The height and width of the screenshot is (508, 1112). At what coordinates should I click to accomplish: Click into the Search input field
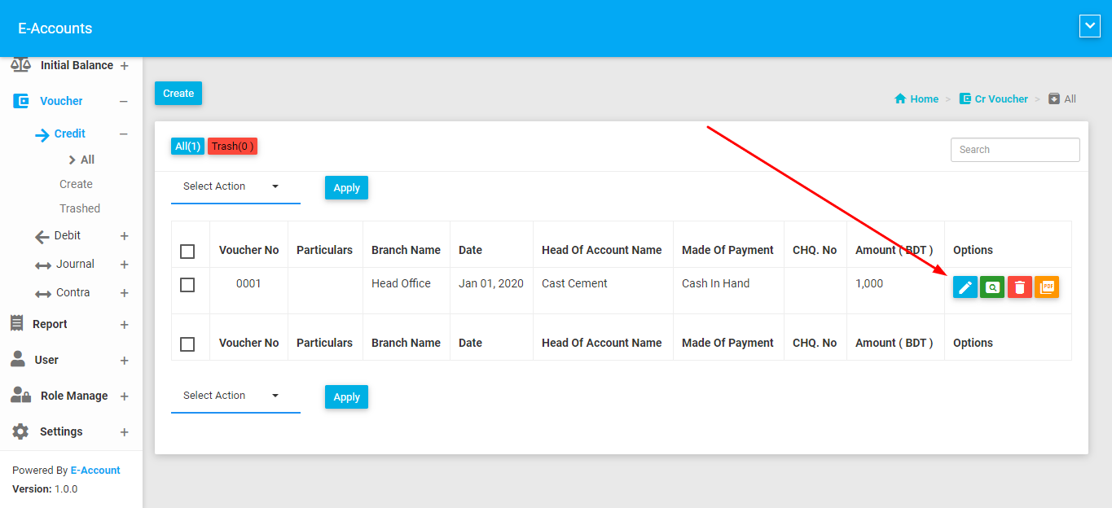click(1014, 150)
